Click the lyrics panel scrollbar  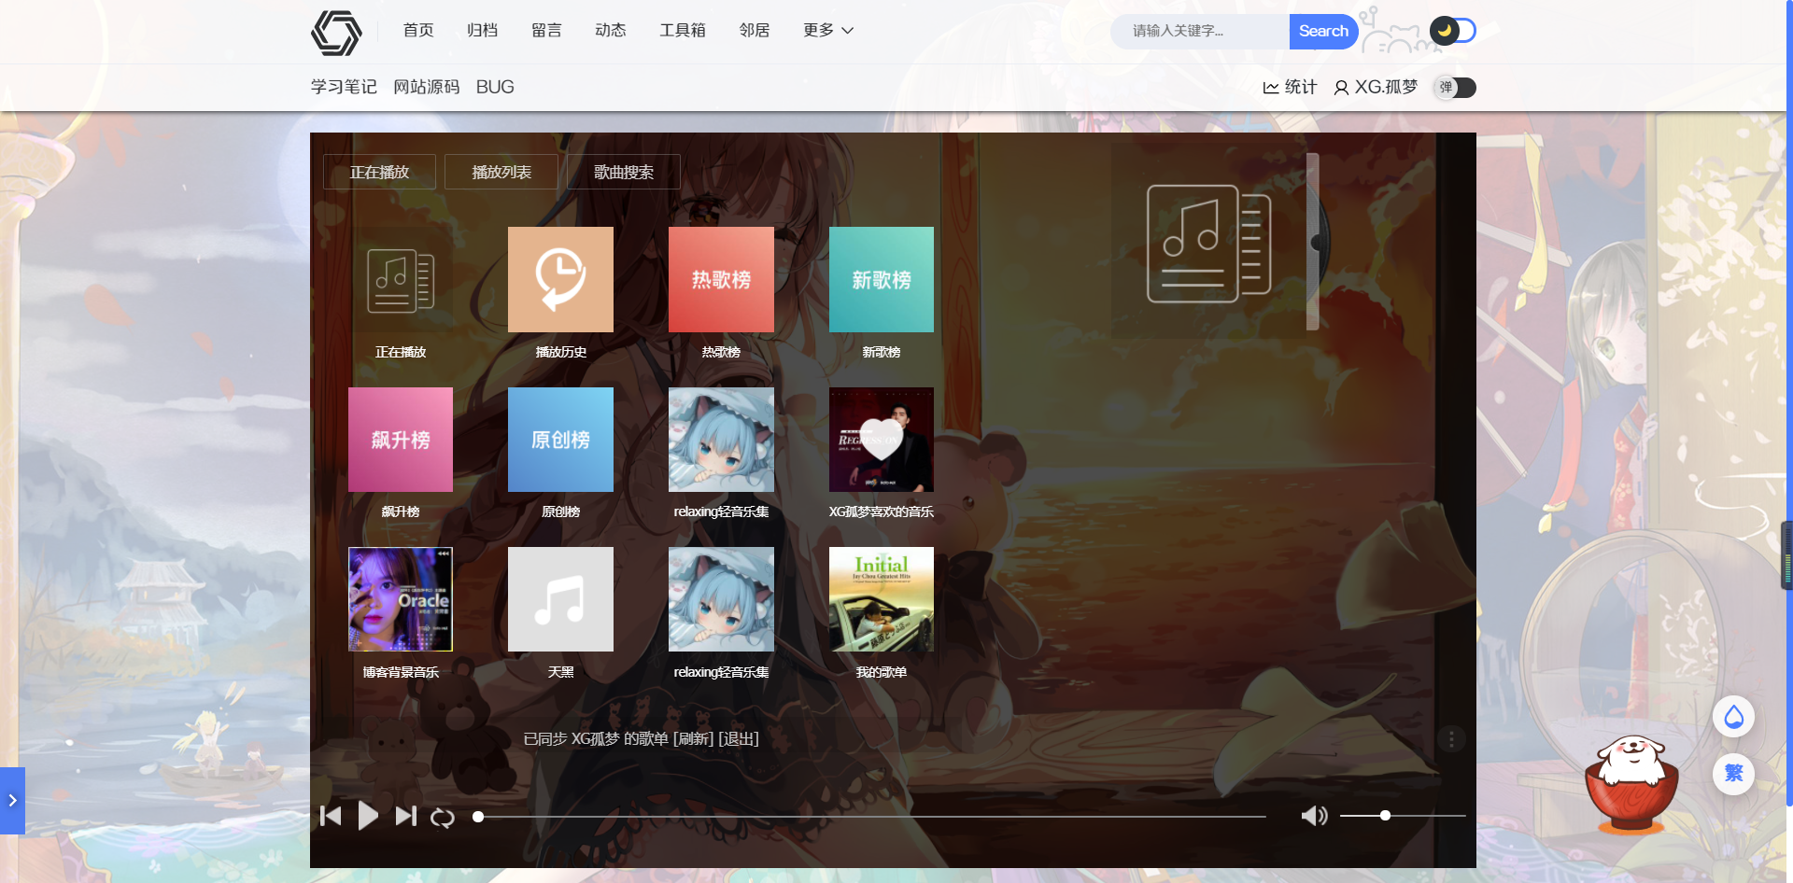click(x=1312, y=242)
